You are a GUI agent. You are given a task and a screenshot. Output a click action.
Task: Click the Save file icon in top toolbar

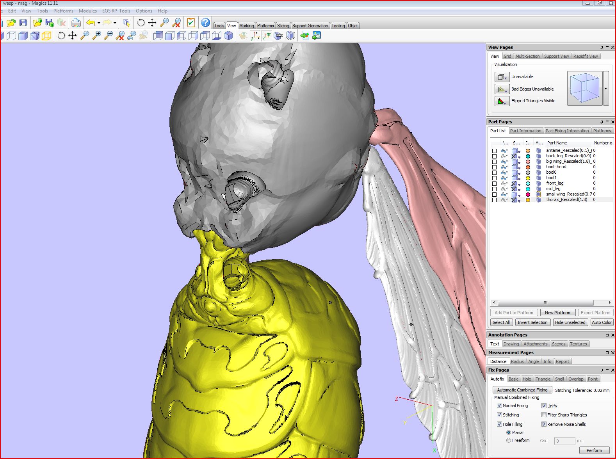[x=23, y=23]
